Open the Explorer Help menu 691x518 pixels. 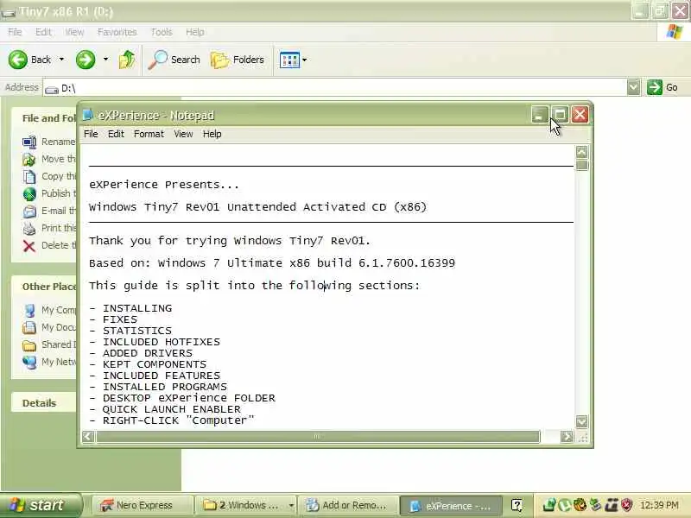194,32
